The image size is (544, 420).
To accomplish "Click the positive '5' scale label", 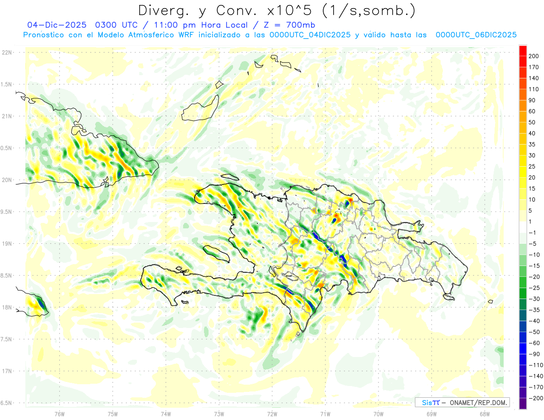I will click(x=531, y=211).
